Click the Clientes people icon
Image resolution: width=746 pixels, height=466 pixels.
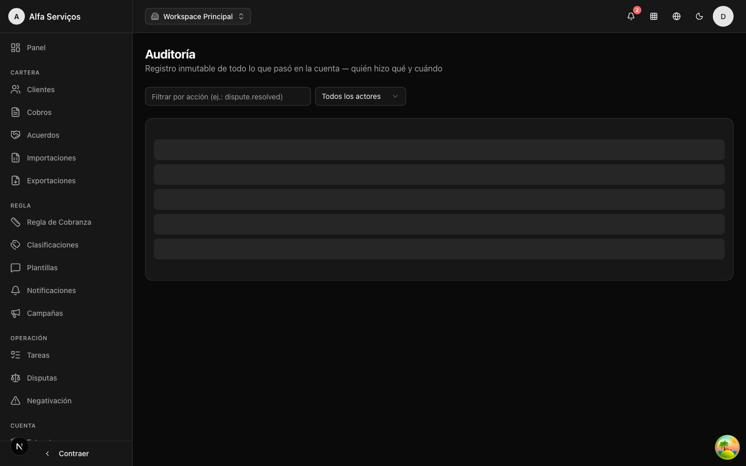pos(16,90)
